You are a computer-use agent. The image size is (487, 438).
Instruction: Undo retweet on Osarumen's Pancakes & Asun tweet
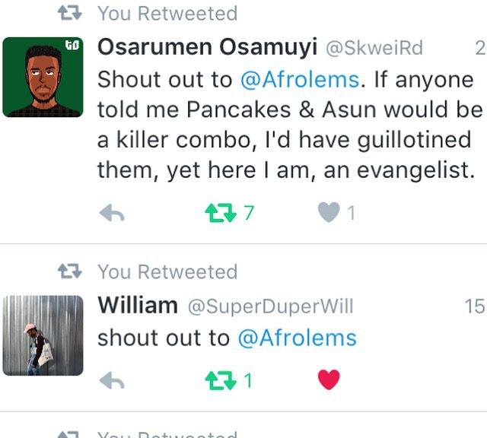(x=221, y=213)
